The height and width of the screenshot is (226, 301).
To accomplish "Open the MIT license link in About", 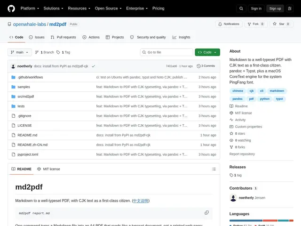I will coord(241,113).
